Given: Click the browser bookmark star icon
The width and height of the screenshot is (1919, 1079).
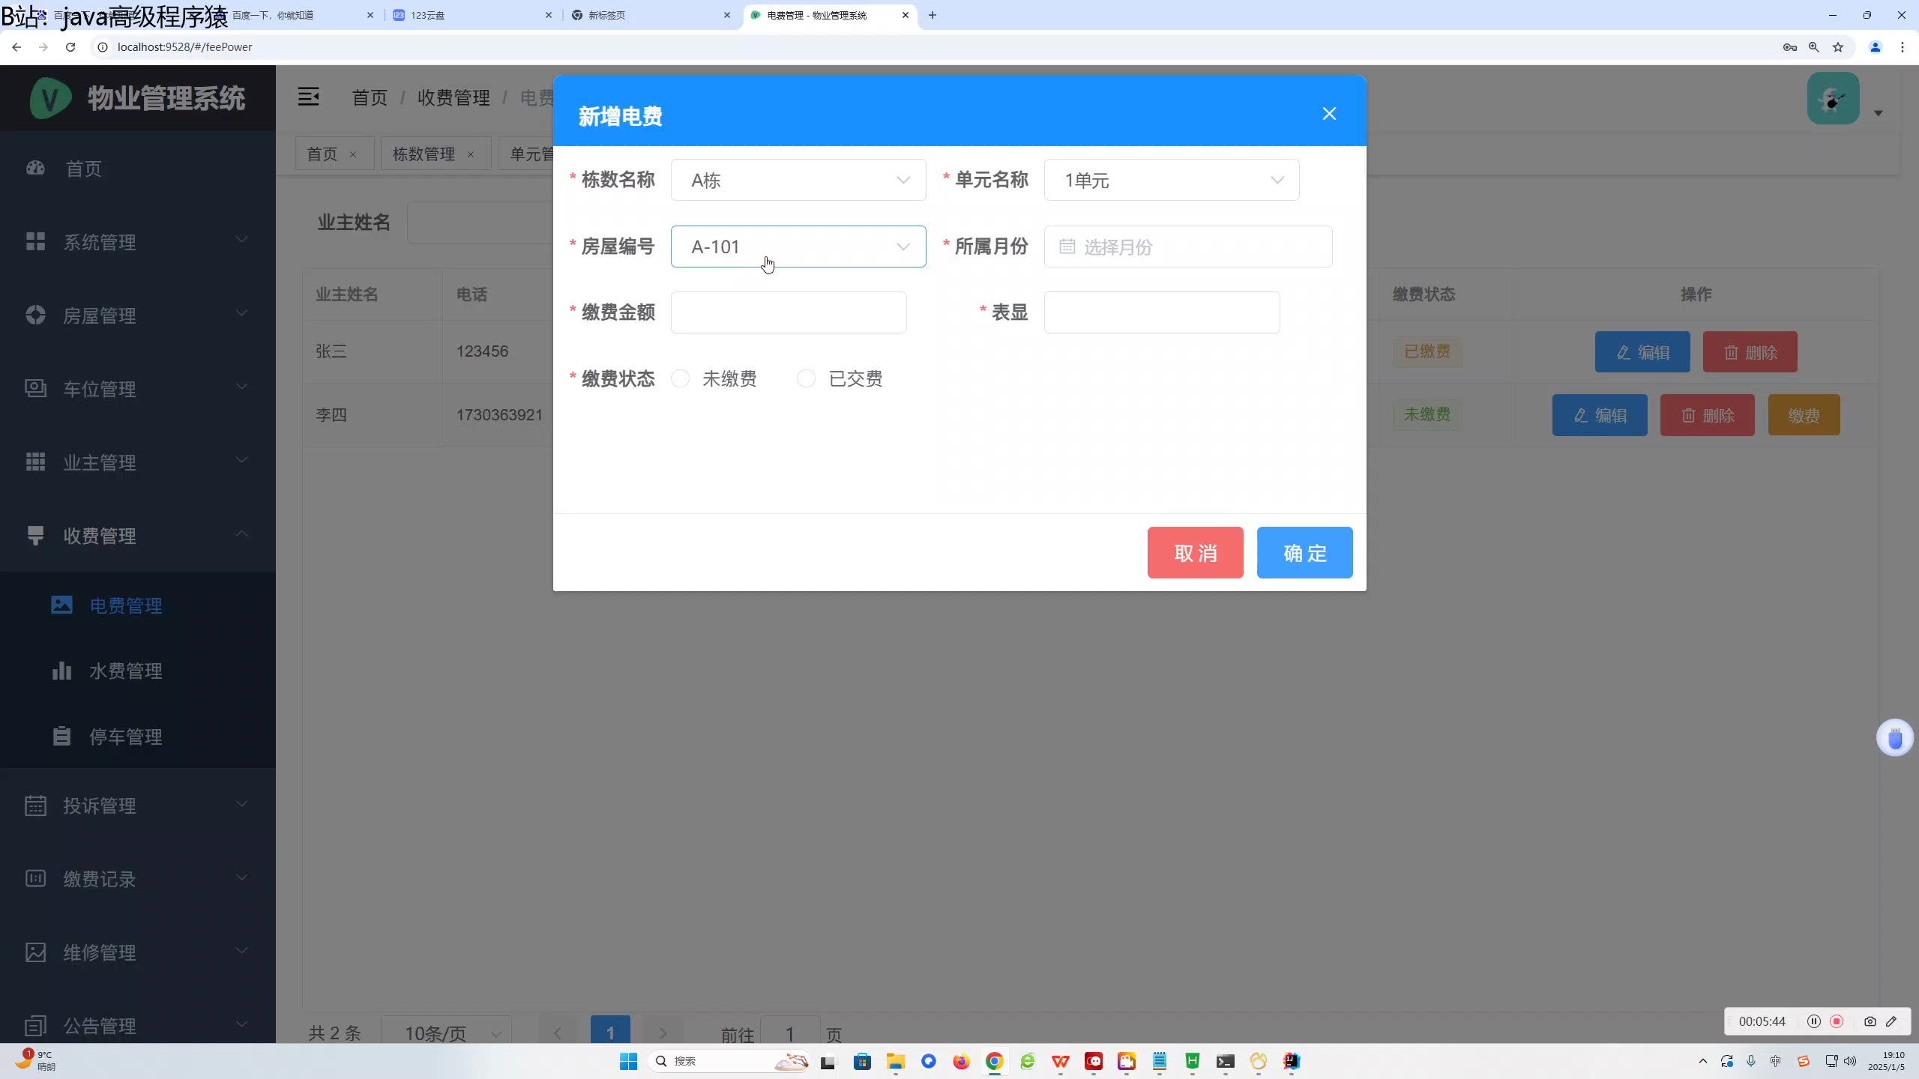Looking at the screenshot, I should tap(1837, 47).
